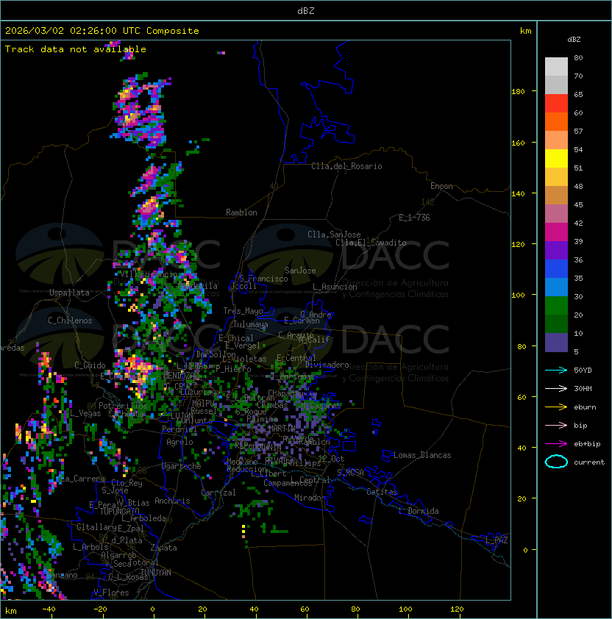Click the 'Ramblon' label in the upper map
Viewport: 612px width, 619px height.
point(241,212)
